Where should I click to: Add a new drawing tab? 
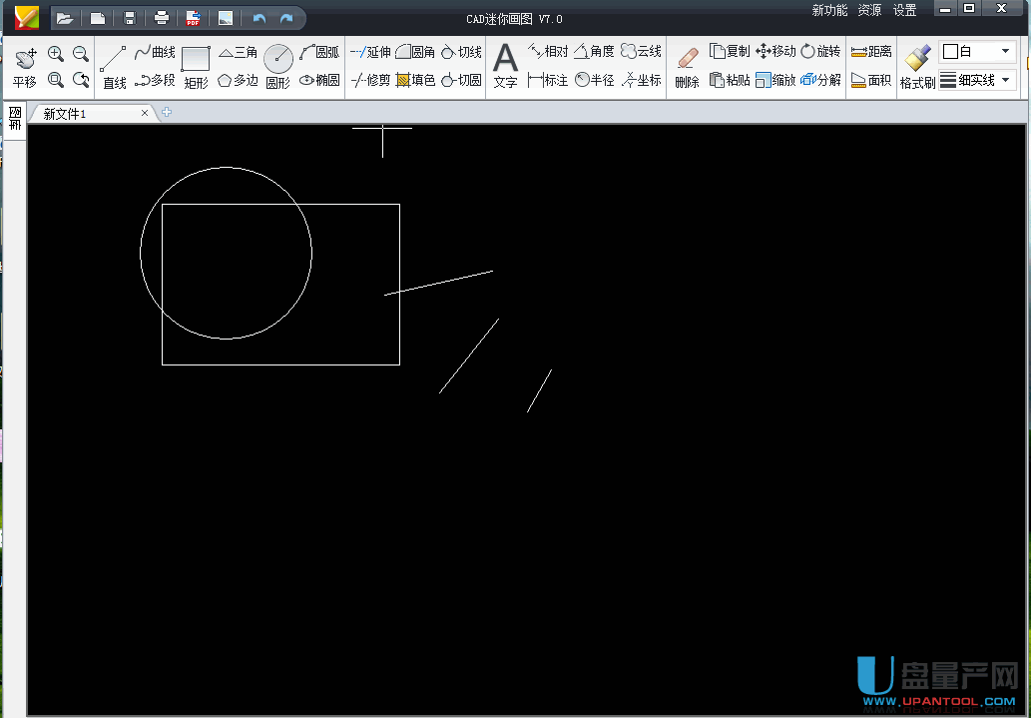pos(167,113)
